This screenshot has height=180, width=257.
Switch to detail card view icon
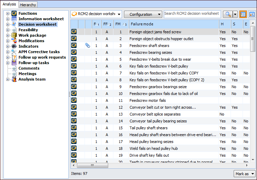(252, 14)
